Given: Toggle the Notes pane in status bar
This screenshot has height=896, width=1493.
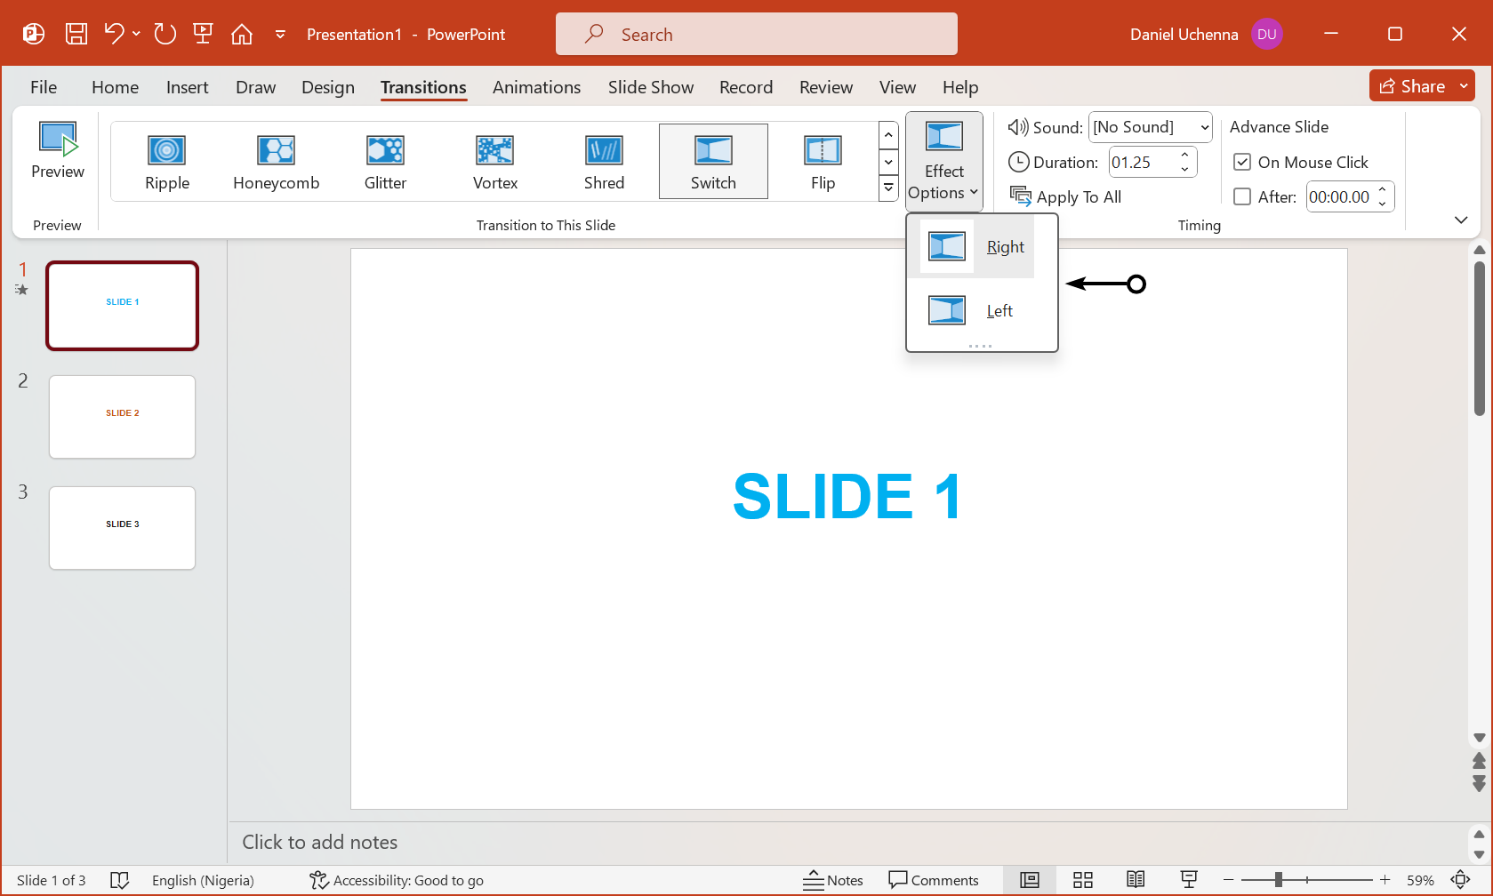Looking at the screenshot, I should pos(833,880).
